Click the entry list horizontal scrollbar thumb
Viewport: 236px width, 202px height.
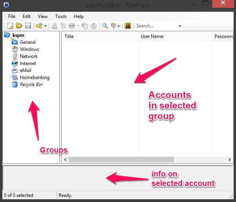[121, 159]
